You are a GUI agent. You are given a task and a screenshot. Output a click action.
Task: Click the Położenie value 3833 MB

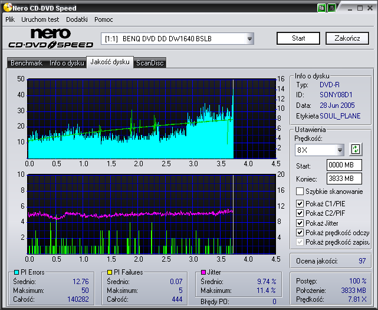click(x=353, y=290)
